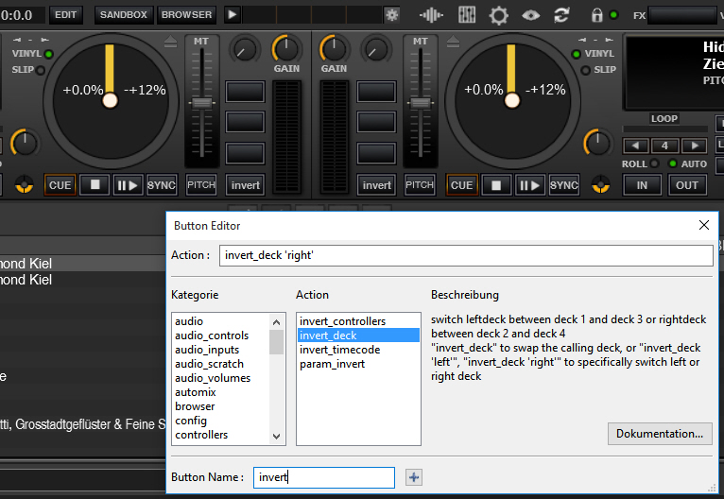Increase loop length with right arrow
The width and height of the screenshot is (724, 499).
[x=695, y=146]
